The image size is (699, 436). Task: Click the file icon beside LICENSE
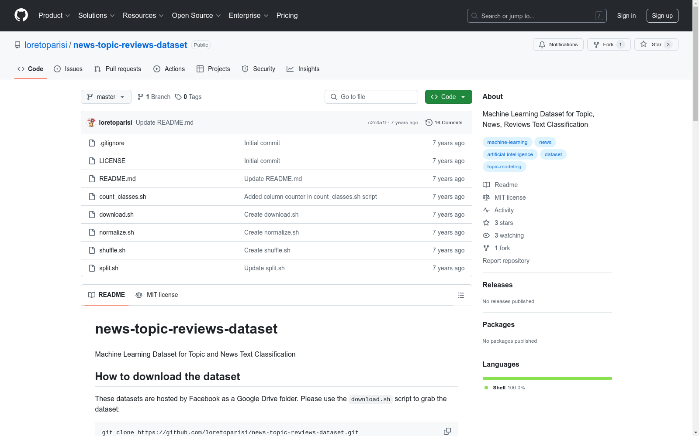[x=92, y=161]
